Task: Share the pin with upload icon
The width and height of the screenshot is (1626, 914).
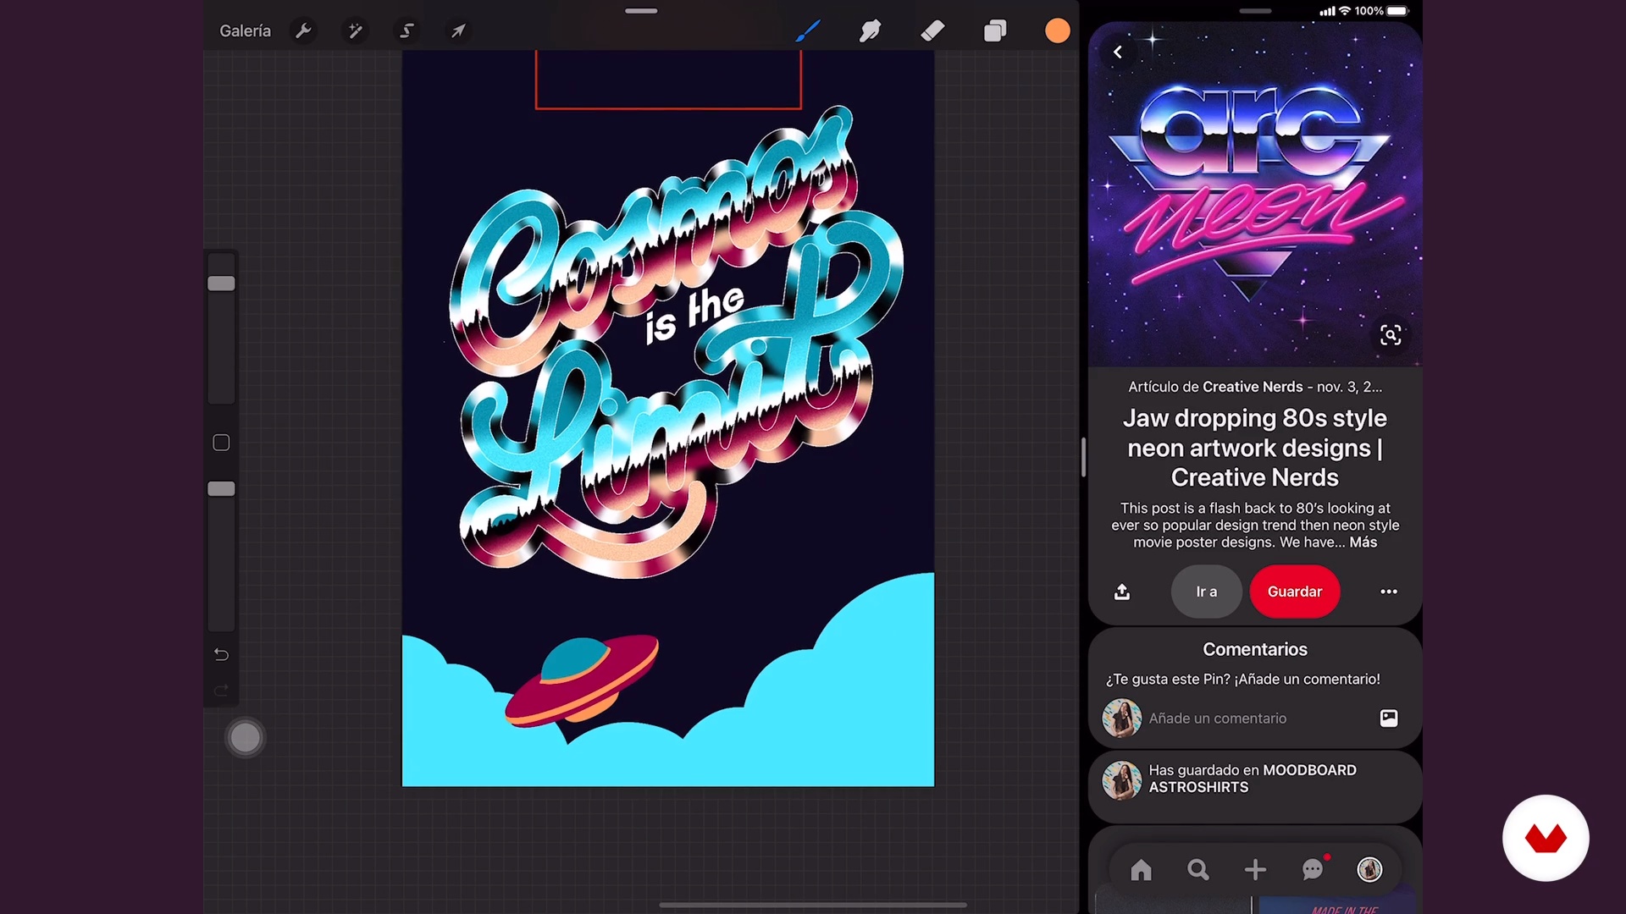Action: click(1122, 592)
